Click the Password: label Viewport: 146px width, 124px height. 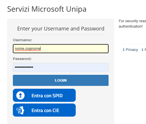tap(22, 59)
